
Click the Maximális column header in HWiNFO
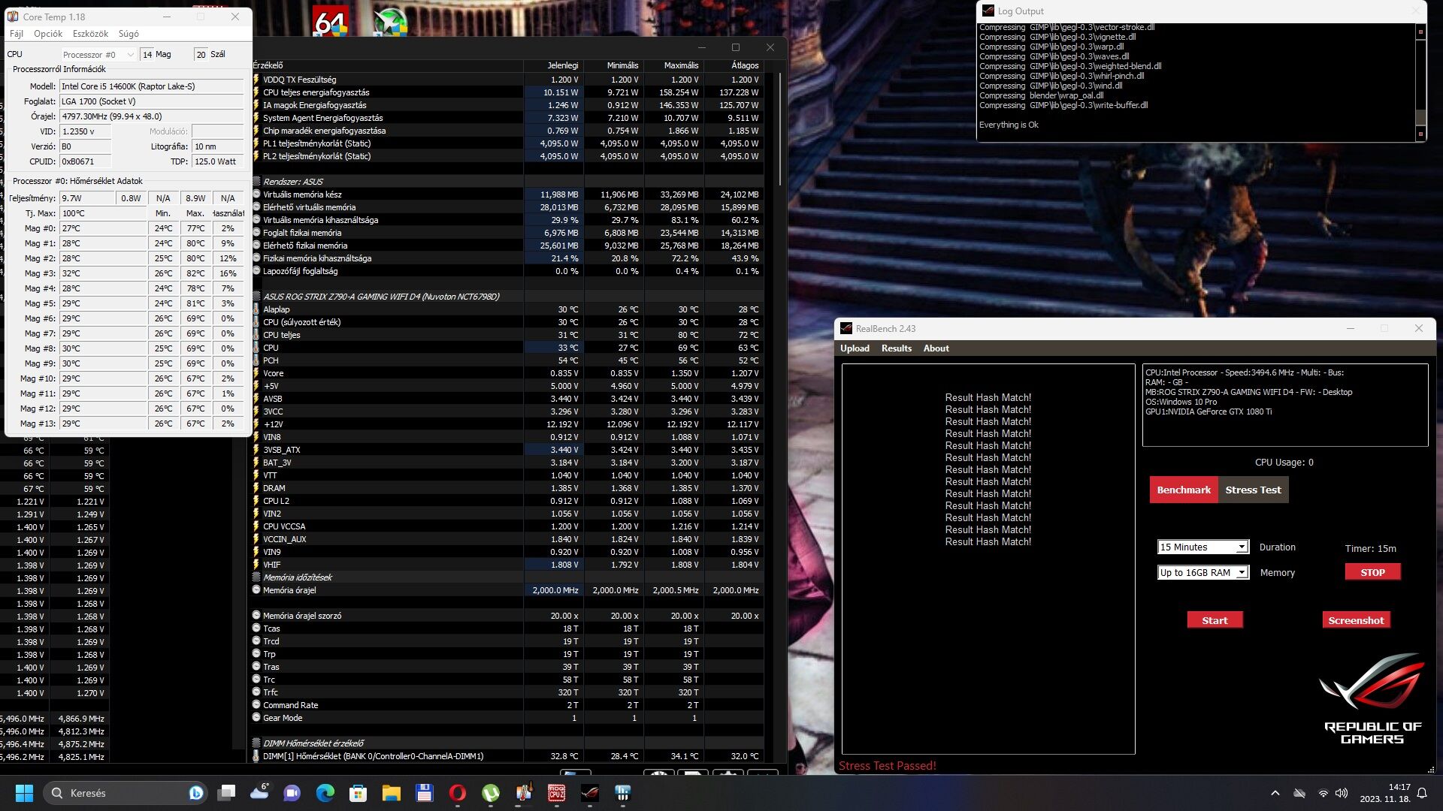tap(674, 65)
